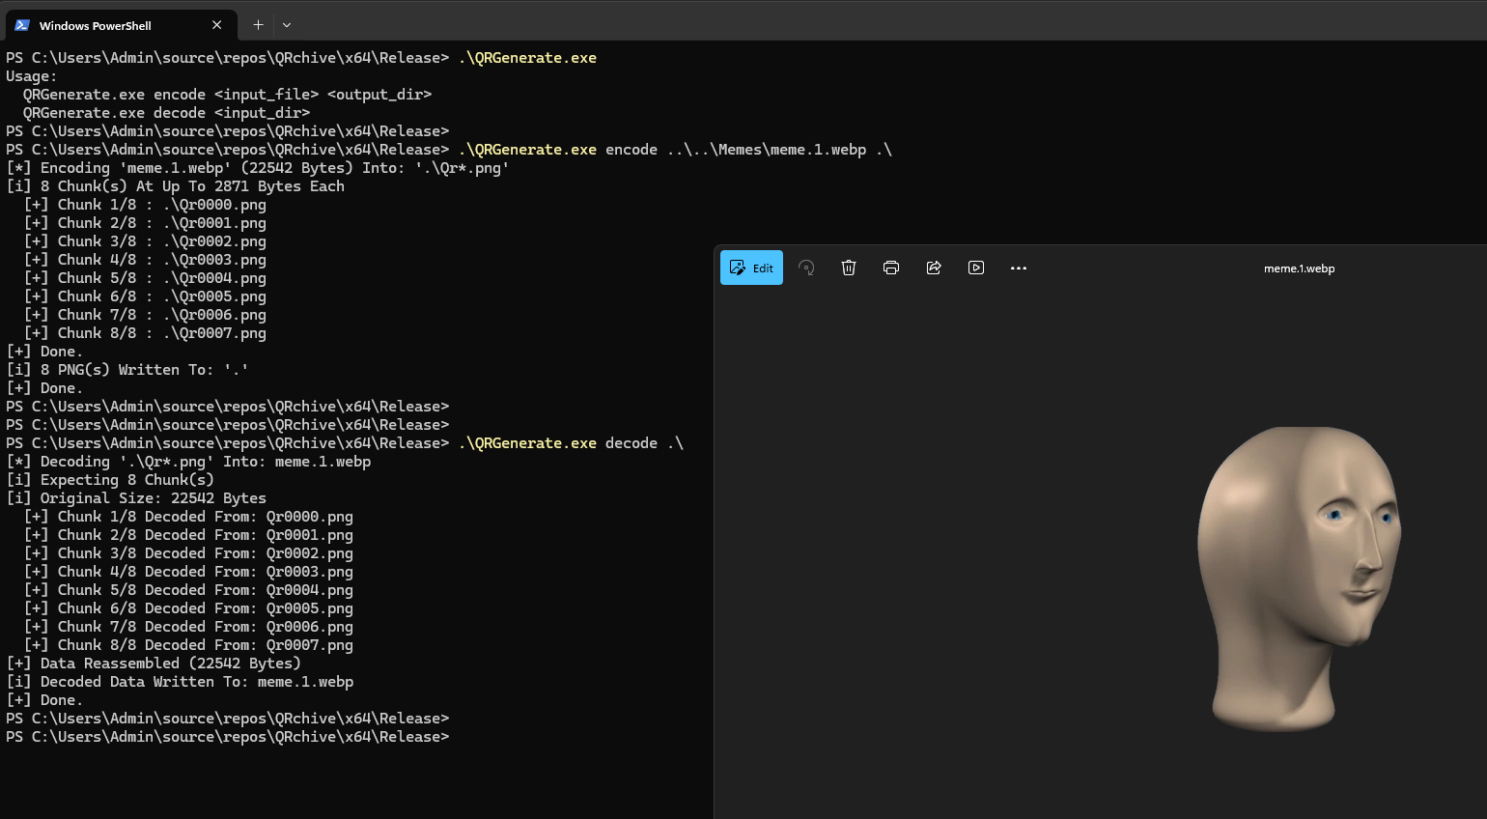The height and width of the screenshot is (819, 1487).
Task: Click the last PowerShell prompt line
Action: (x=228, y=737)
